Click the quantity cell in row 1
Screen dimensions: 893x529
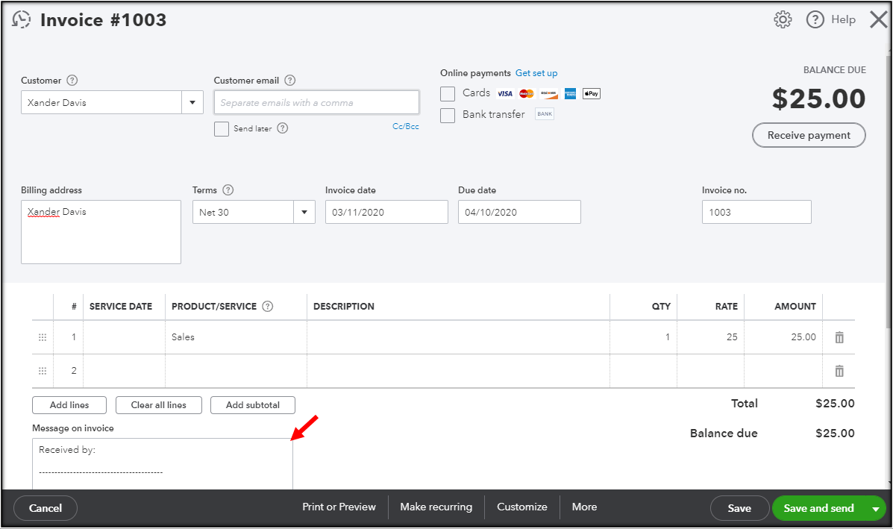[643, 337]
